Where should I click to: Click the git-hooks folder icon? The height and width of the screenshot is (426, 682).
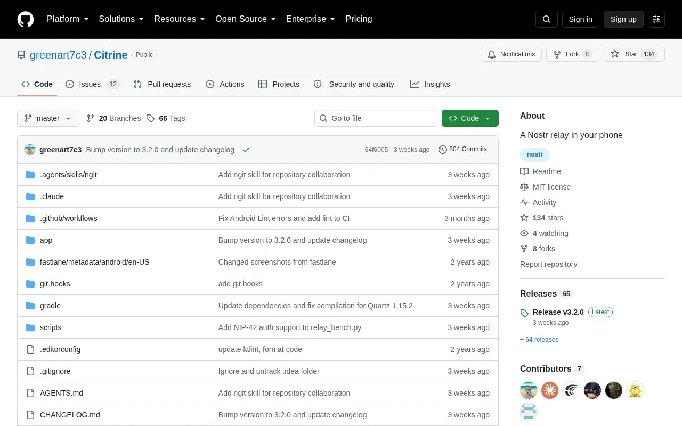[30, 284]
